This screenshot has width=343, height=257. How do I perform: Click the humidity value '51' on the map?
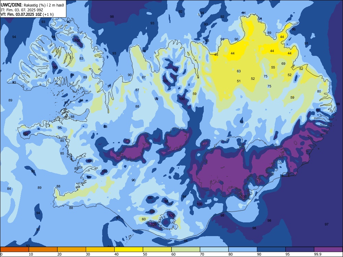click(239, 81)
